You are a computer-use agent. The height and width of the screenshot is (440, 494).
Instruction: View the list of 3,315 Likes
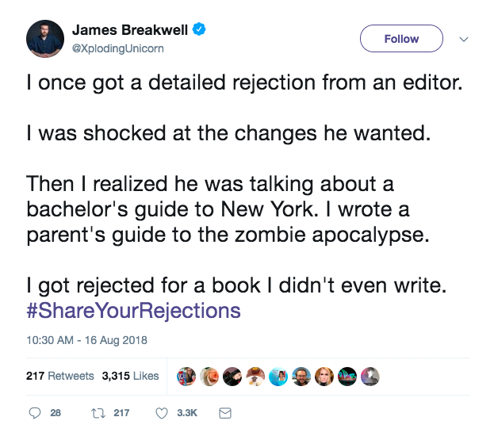[130, 376]
